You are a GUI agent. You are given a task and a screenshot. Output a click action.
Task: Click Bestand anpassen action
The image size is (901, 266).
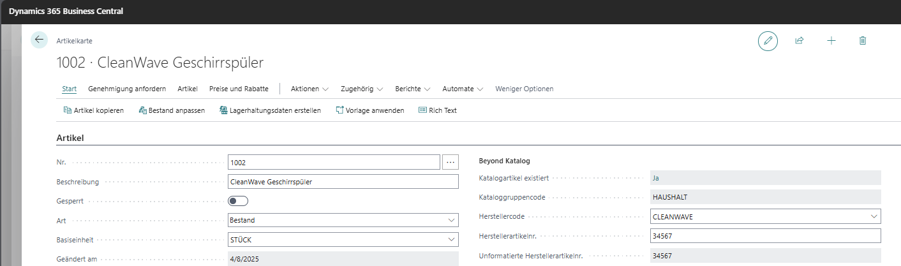coord(172,110)
